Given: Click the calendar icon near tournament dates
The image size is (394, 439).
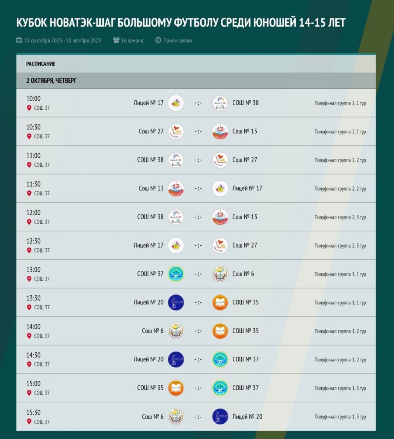Looking at the screenshot, I should coord(19,40).
